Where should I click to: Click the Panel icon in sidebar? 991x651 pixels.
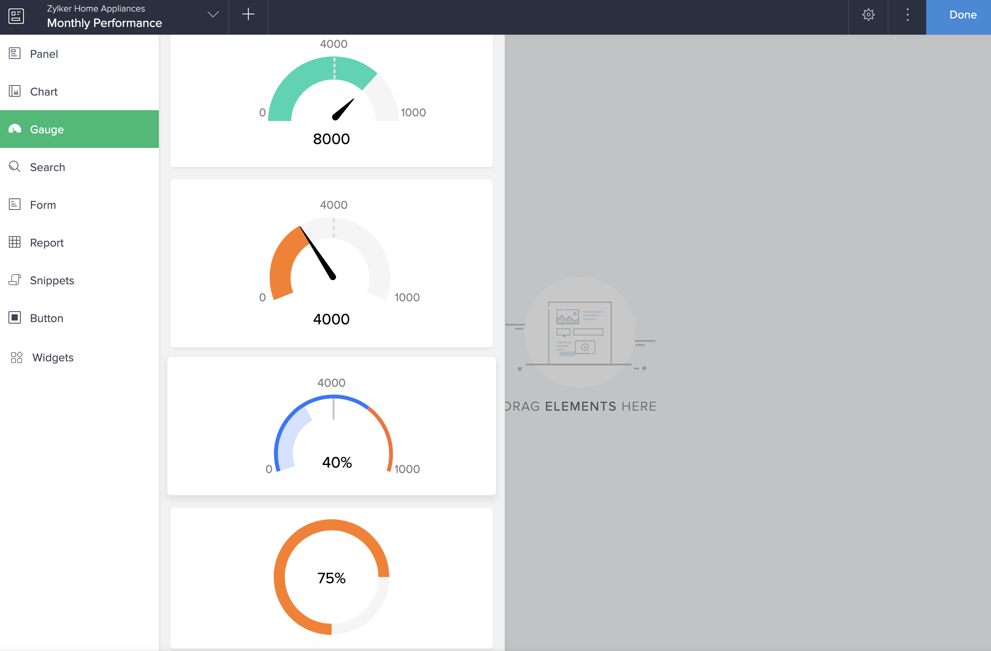(x=15, y=54)
